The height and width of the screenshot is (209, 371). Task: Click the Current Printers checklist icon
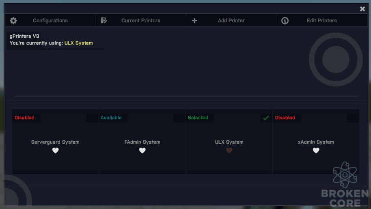coord(104,21)
